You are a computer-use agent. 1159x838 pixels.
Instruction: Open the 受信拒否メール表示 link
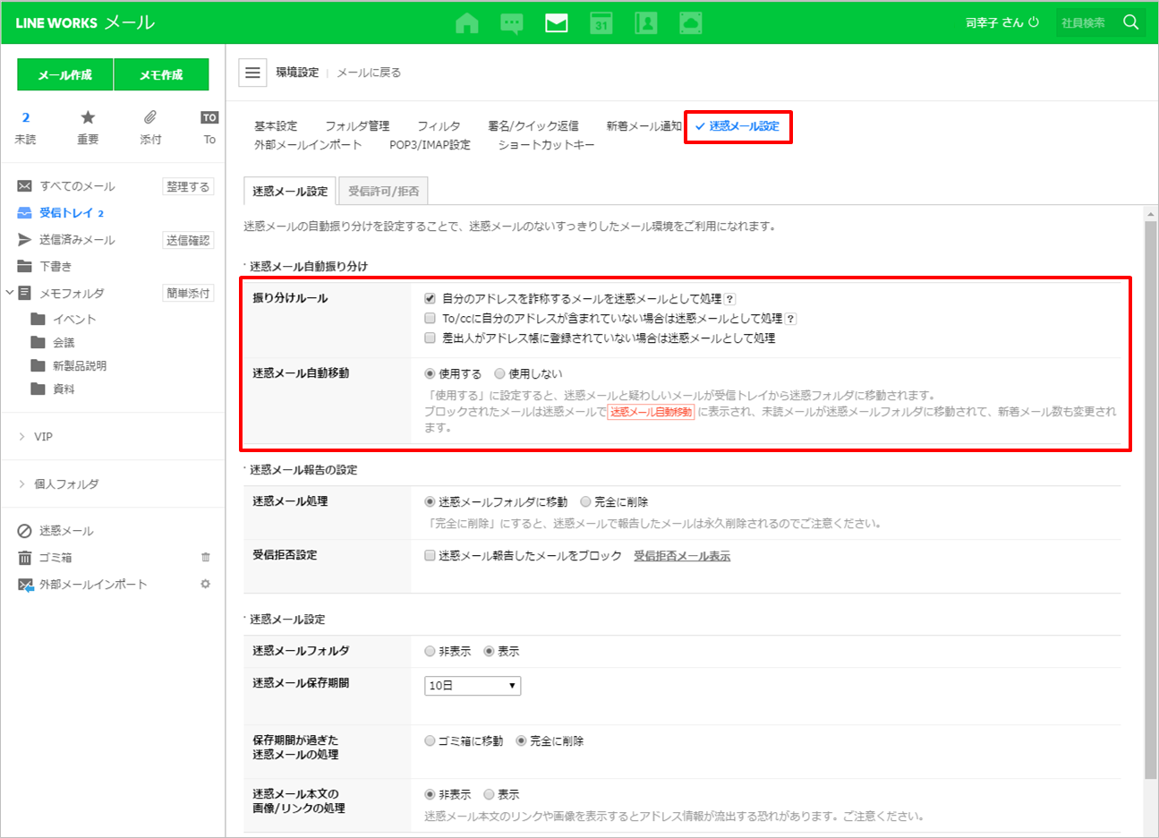[682, 556]
